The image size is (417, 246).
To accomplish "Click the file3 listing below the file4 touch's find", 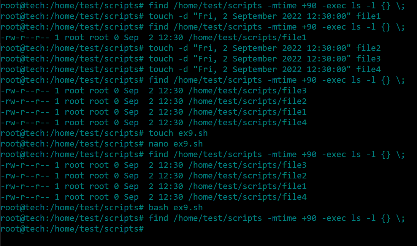I will click(154, 91).
